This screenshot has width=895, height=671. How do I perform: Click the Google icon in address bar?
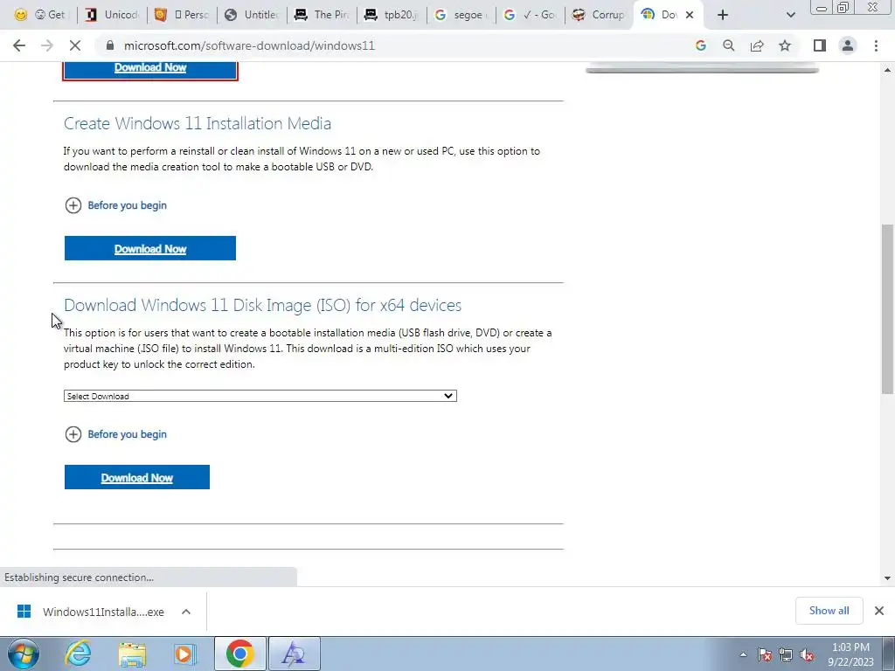(x=701, y=45)
